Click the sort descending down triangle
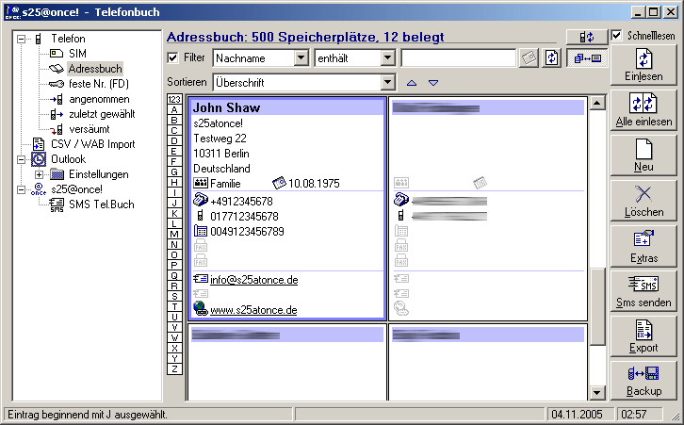This screenshot has height=425, width=684. pos(433,83)
